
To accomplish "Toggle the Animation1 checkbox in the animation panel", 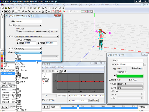I will 2,73.
